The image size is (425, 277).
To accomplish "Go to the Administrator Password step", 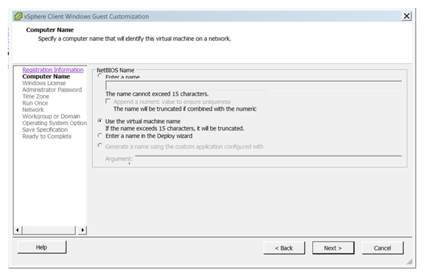I will point(52,90).
